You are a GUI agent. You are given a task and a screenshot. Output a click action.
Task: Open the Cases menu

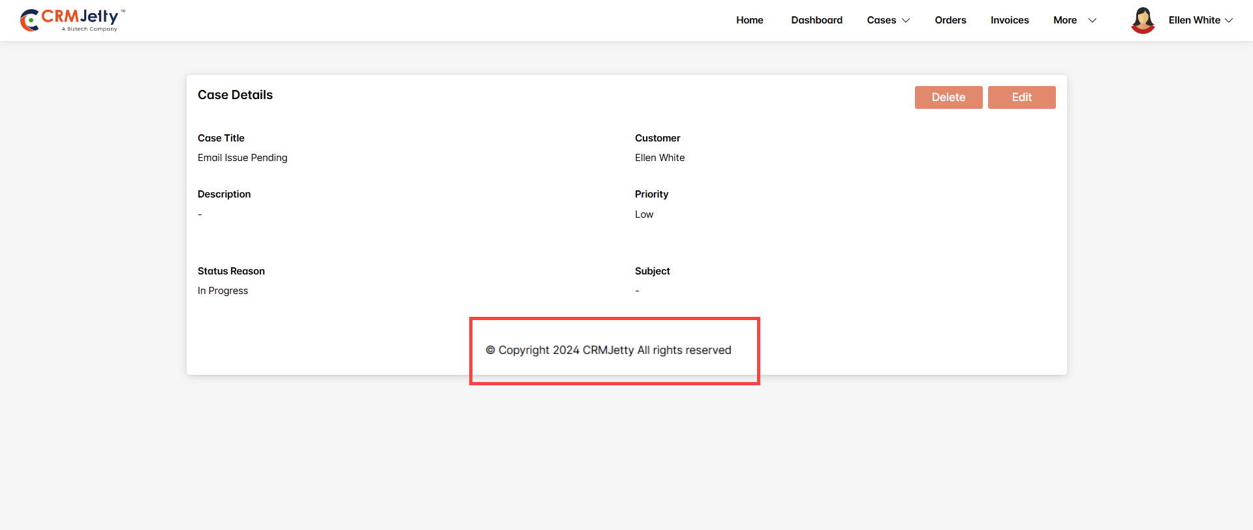[x=881, y=20]
